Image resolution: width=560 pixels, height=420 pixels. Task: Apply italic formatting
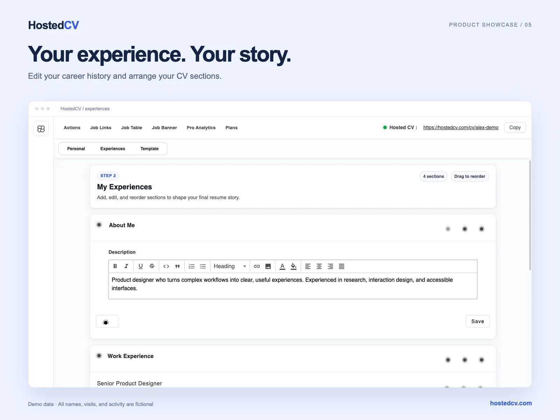point(126,266)
